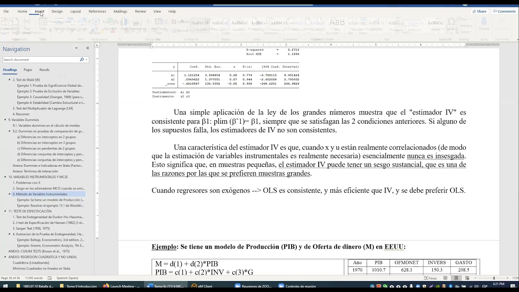Open the Insert ribbon tab
519x292 pixels.
(39, 11)
